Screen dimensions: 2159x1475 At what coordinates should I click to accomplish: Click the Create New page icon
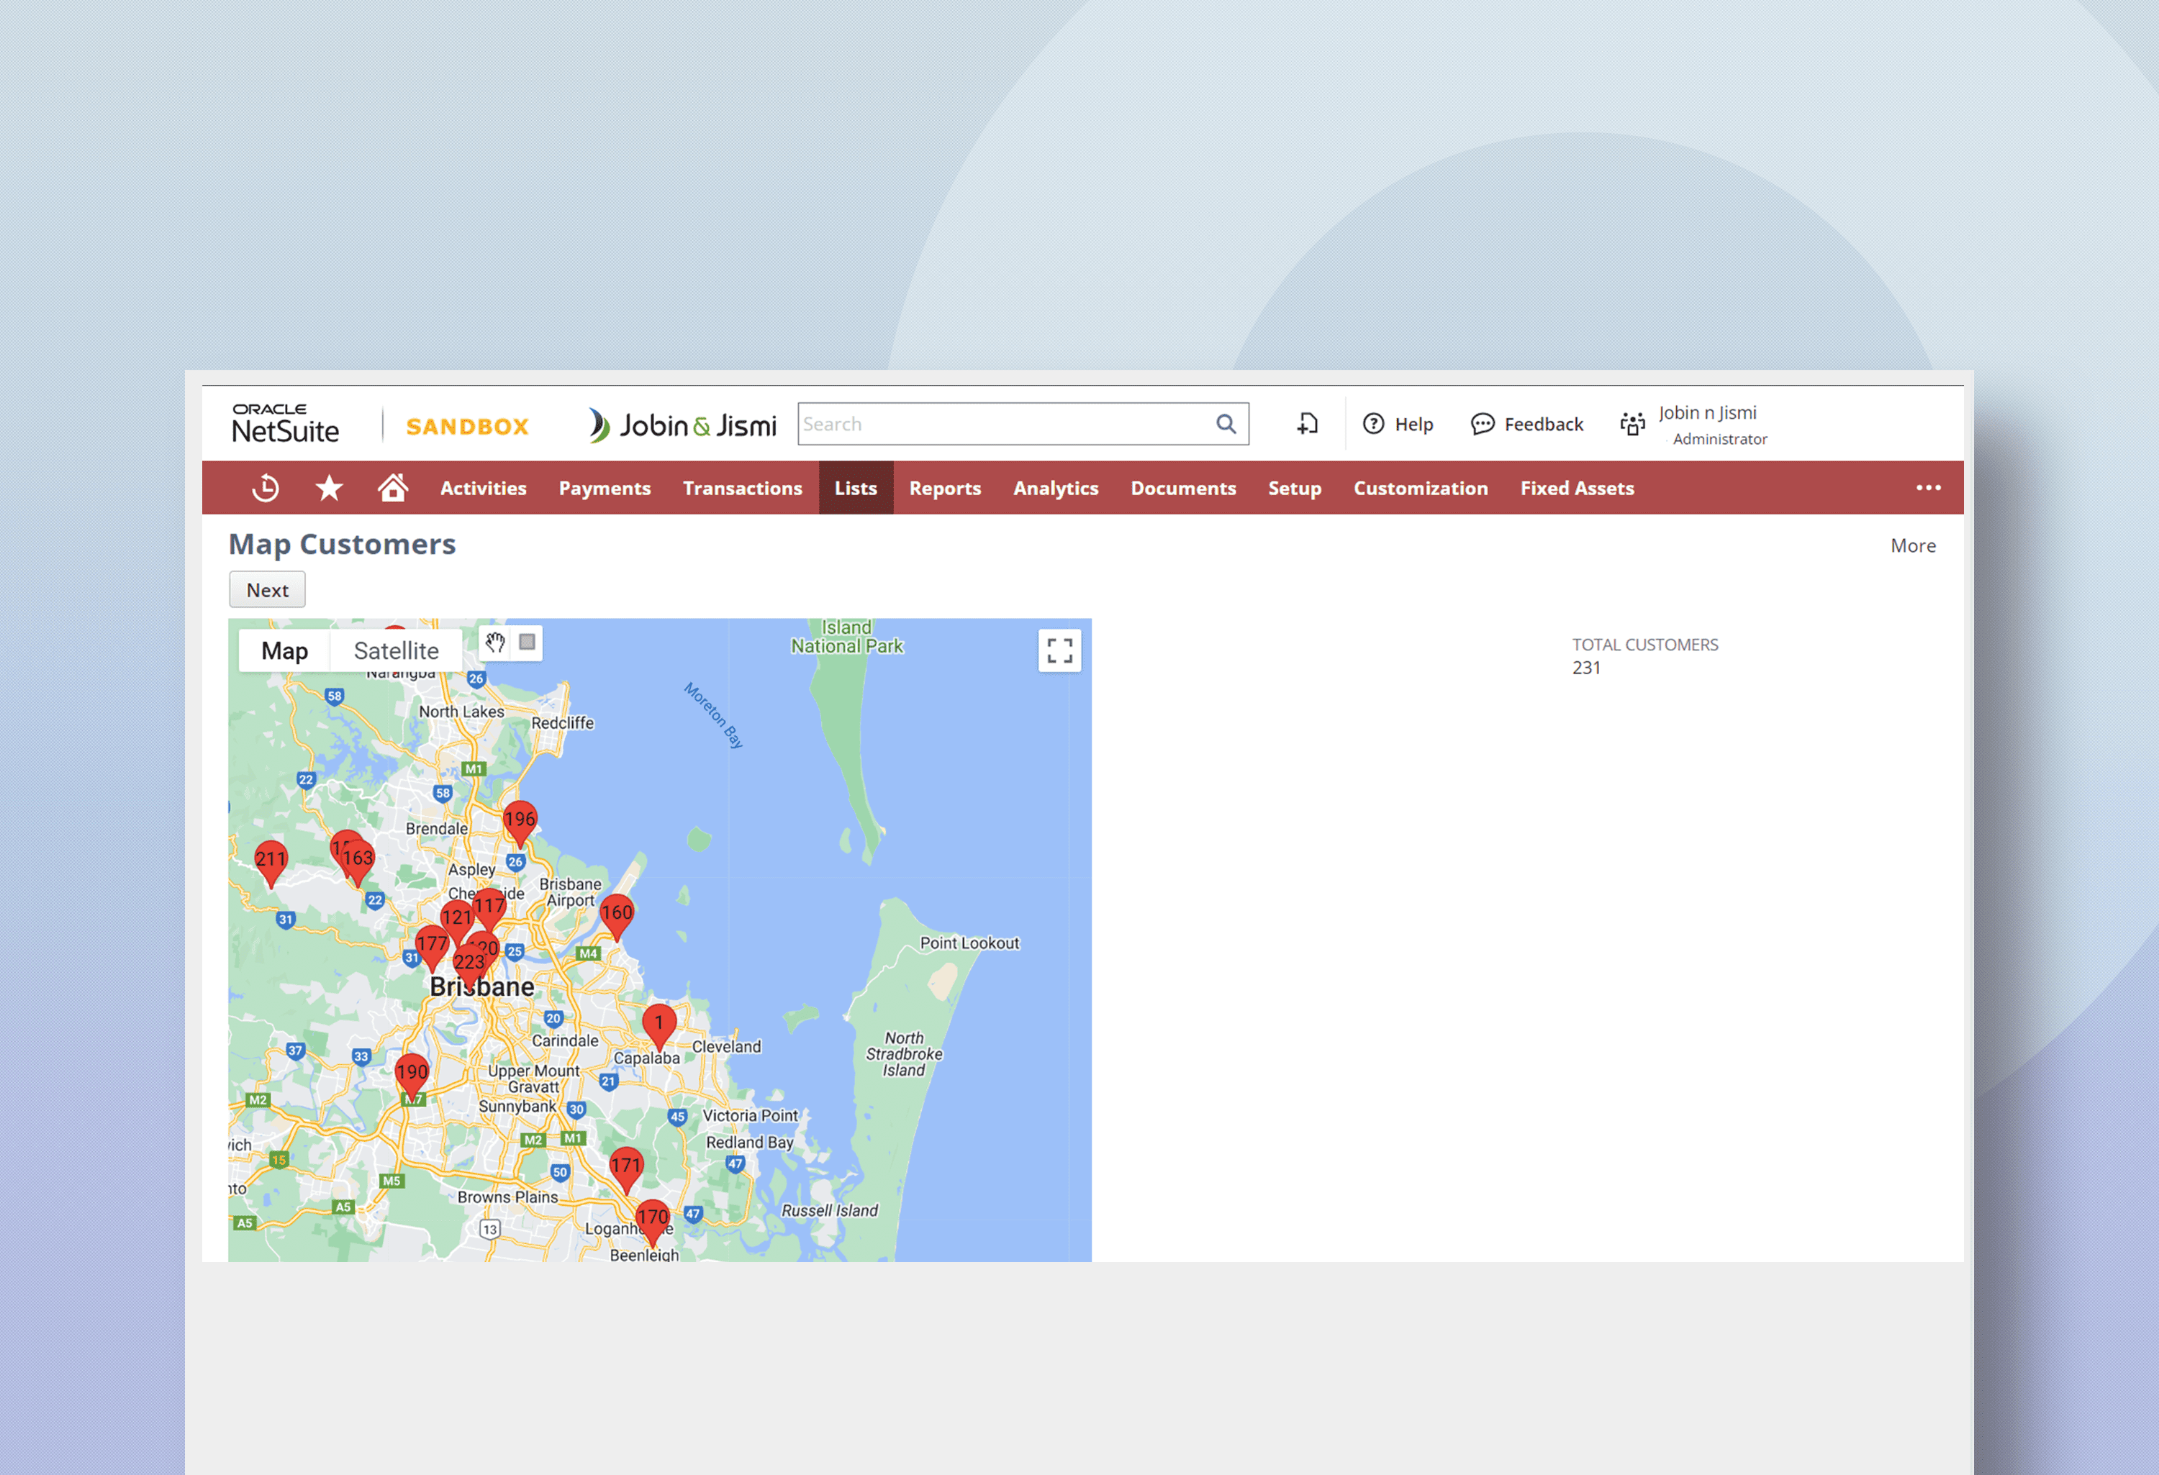pyautogui.click(x=1308, y=424)
